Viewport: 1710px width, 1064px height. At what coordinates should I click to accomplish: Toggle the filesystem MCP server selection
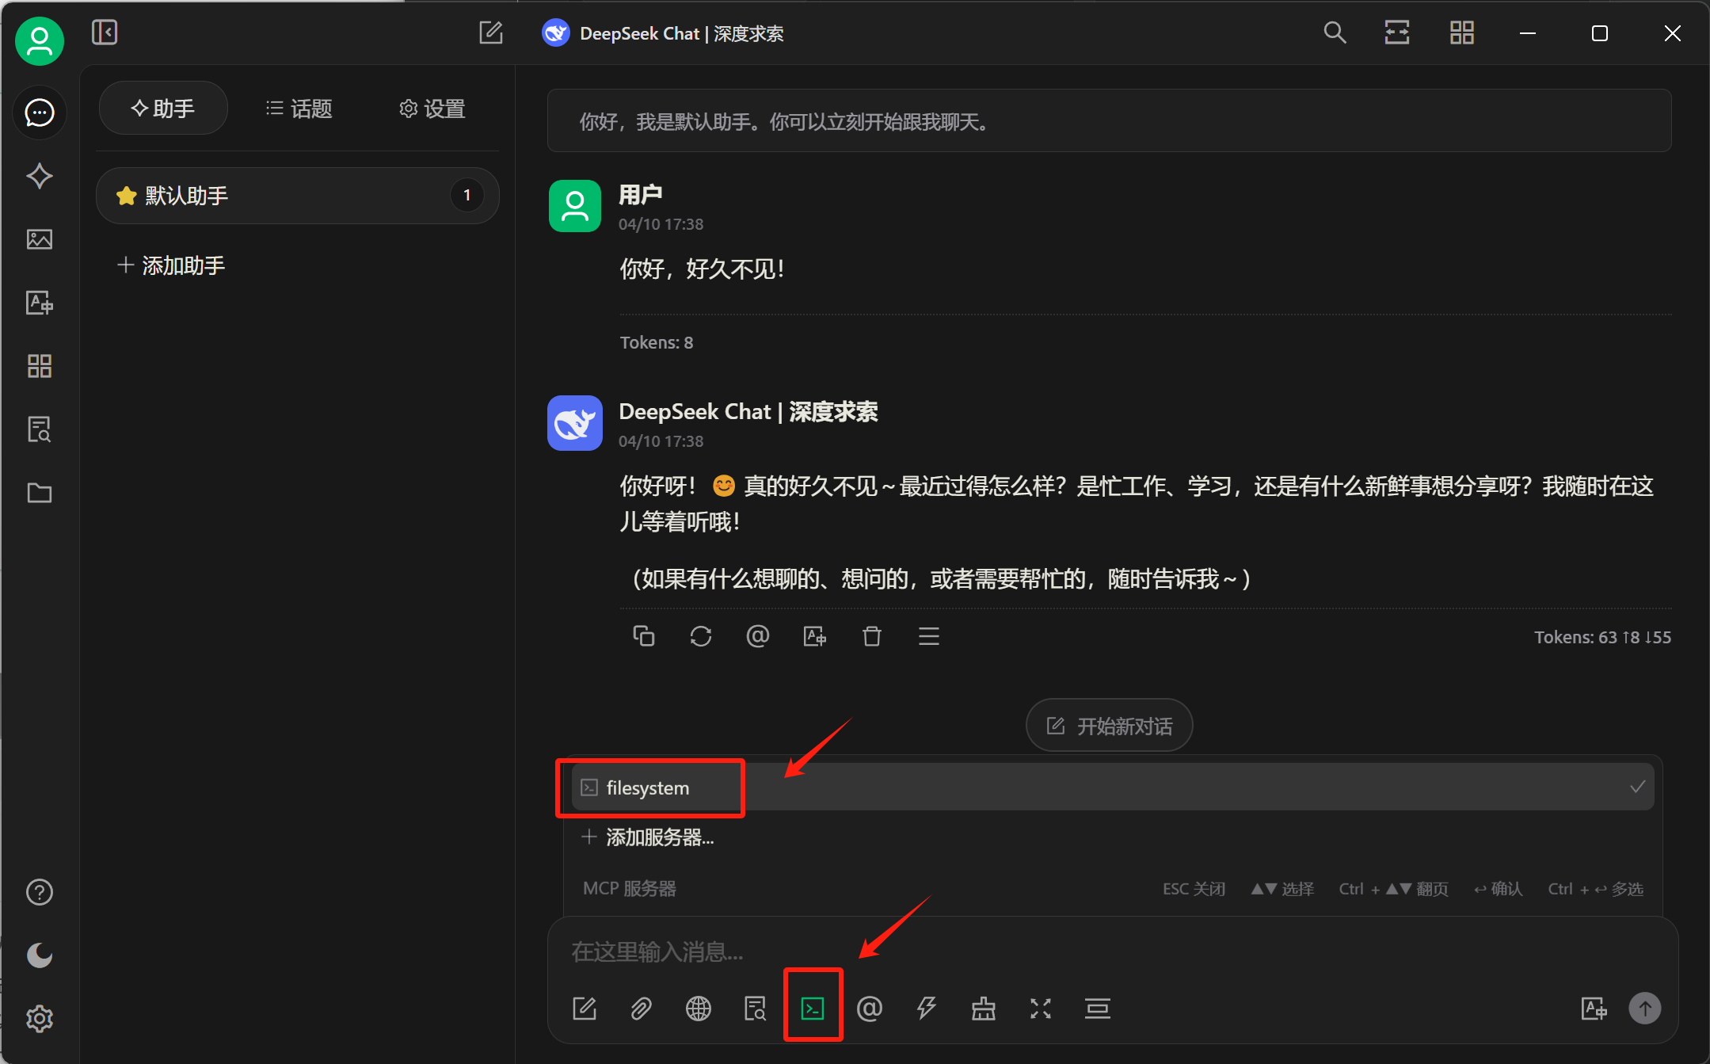[1113, 787]
